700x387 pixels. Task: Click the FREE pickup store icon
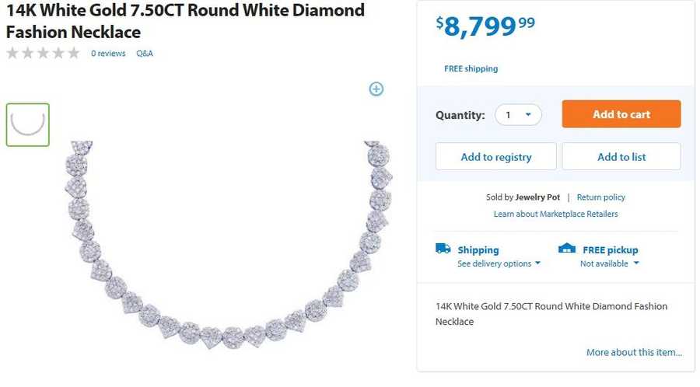(x=567, y=249)
